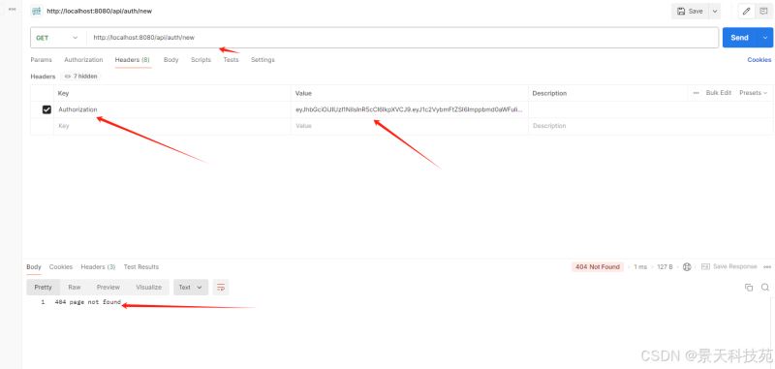Click Bulk Edit in headers table
This screenshot has width=775, height=369.
(719, 93)
